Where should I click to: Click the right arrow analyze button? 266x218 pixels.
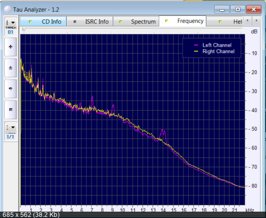pyautogui.click(x=11, y=89)
